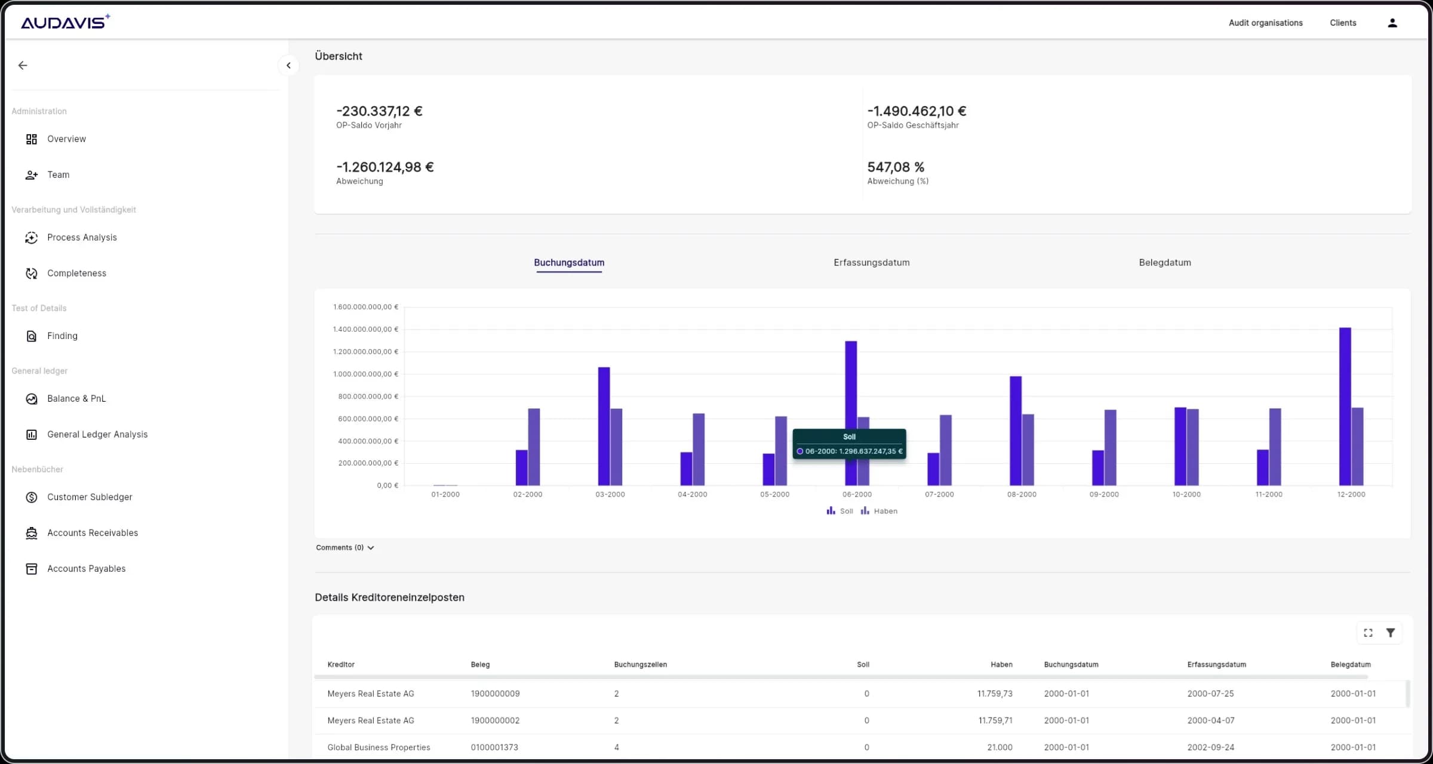Click the Accounts Receivables ship icon
This screenshot has width=1433, height=764.
[31, 532]
